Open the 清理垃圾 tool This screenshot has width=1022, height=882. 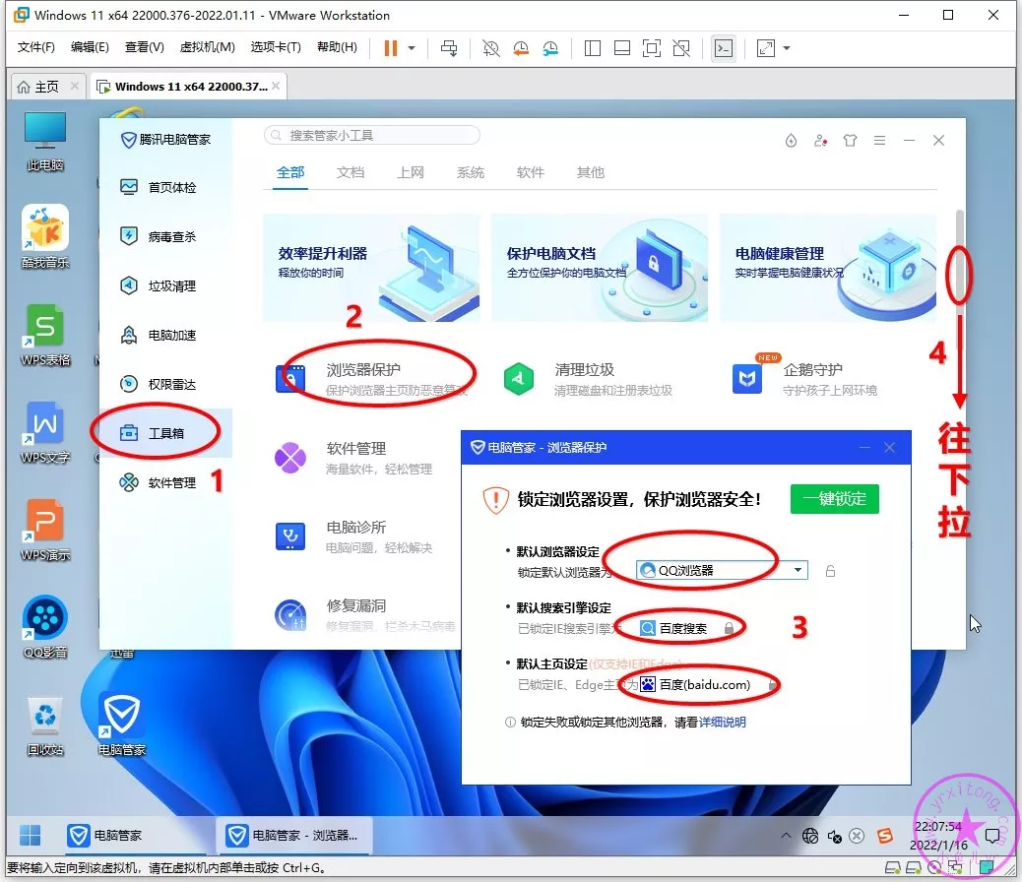click(584, 371)
